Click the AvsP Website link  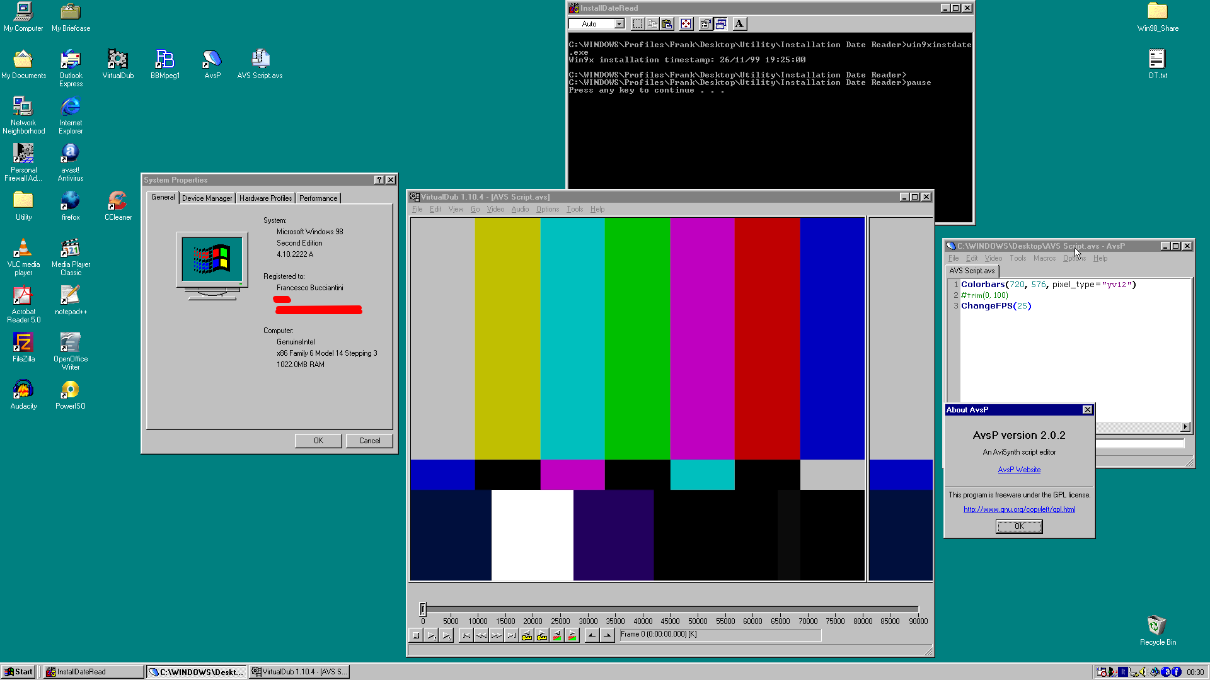click(x=1019, y=469)
